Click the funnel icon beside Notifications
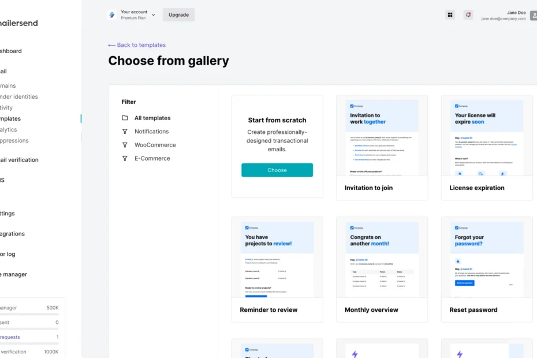The image size is (537, 358). click(125, 132)
